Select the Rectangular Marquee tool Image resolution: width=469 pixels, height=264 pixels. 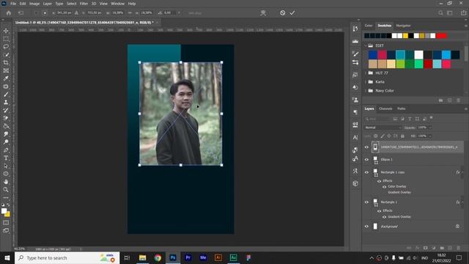(6, 39)
